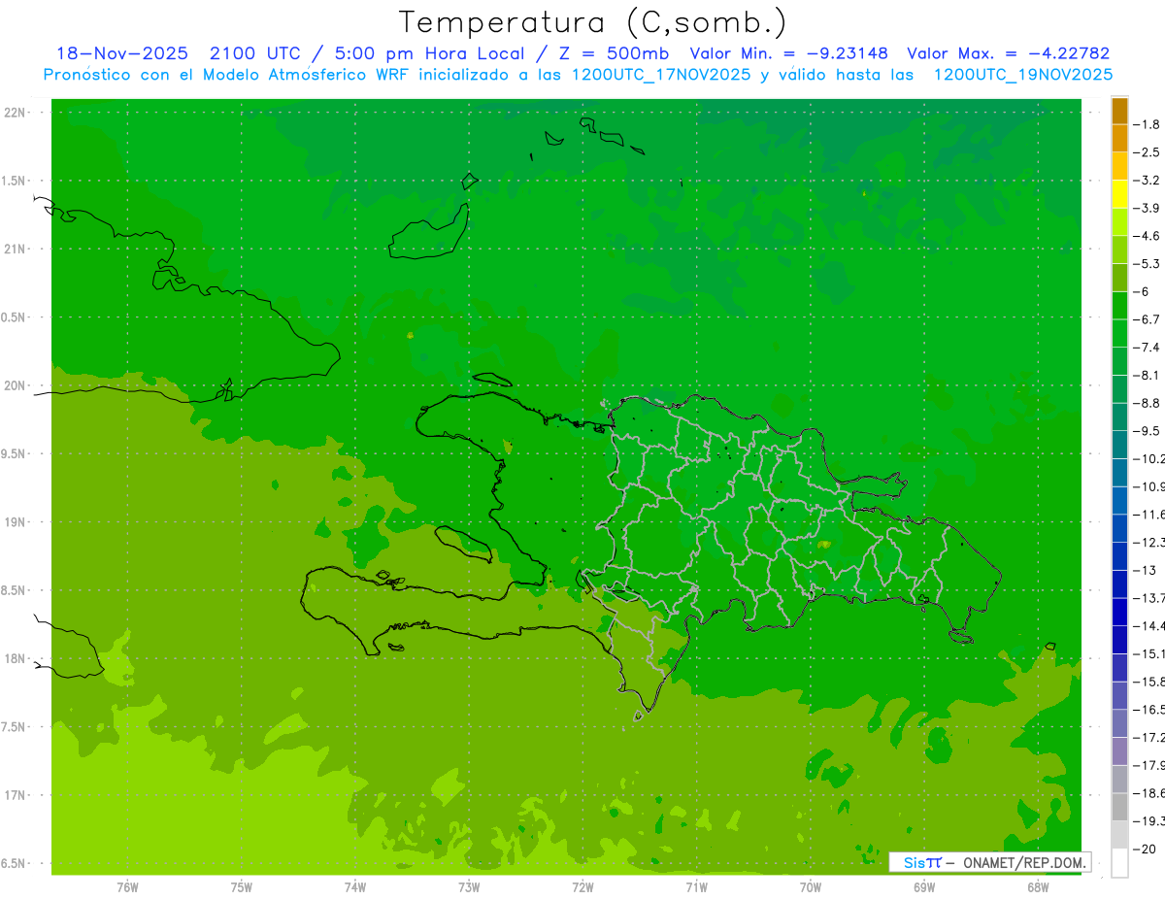The height and width of the screenshot is (900, 1165).
Task: Pick the brown-orange swatch above -1.8
Action: point(1119,111)
